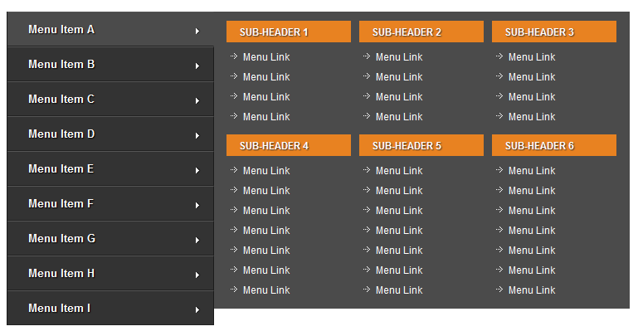Click arrow icon beside first Sub-Header 3 link

tap(499, 56)
